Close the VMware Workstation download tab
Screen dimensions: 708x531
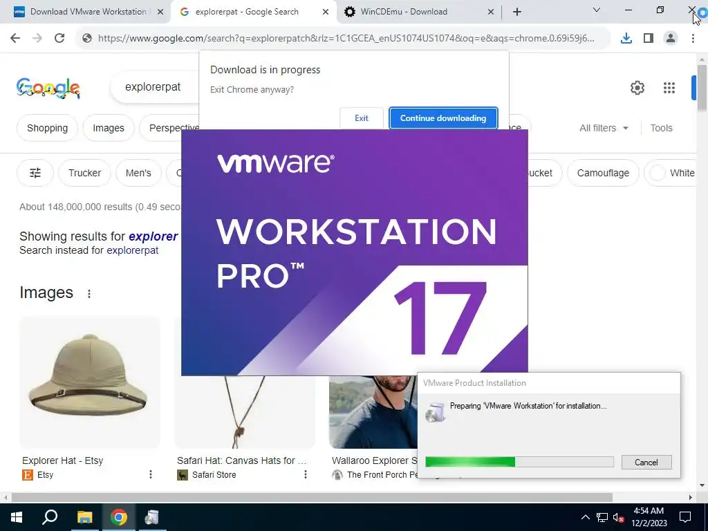click(x=160, y=12)
